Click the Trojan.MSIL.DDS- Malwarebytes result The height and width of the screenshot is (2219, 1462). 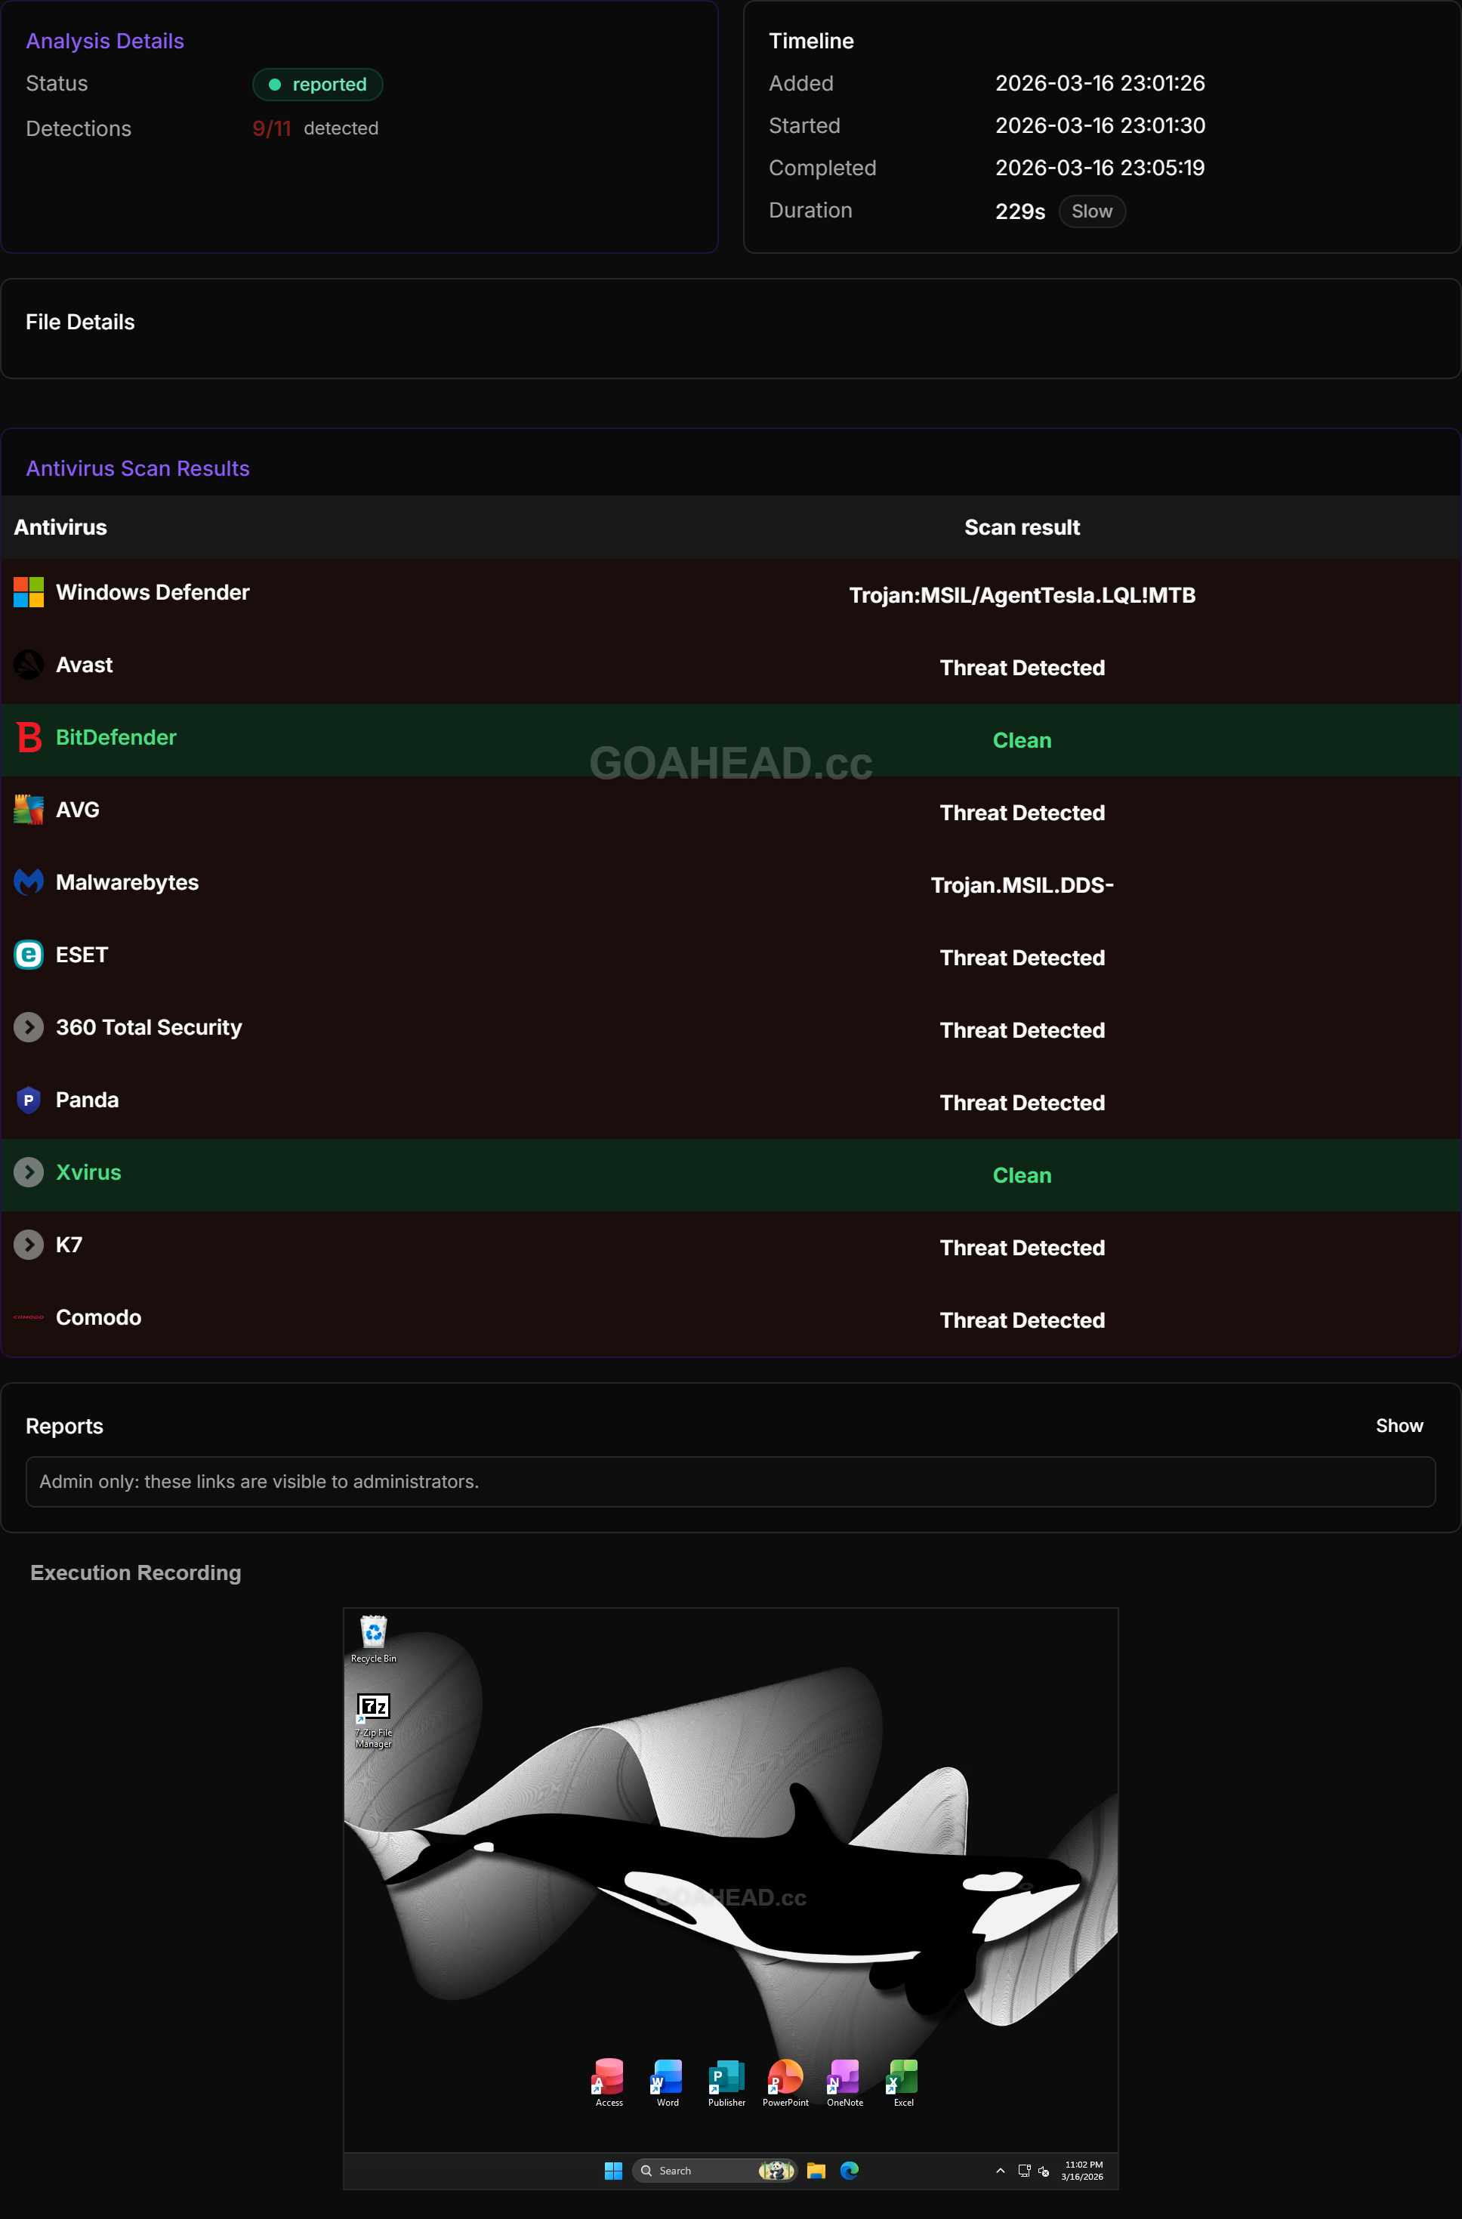[1022, 884]
